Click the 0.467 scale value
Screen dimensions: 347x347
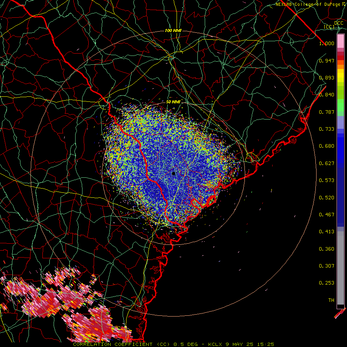(x=327, y=215)
